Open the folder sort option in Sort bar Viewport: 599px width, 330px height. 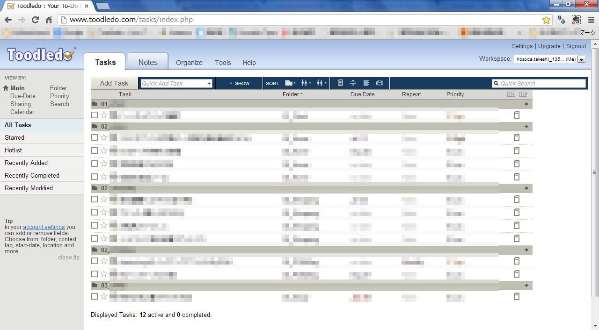(x=290, y=83)
